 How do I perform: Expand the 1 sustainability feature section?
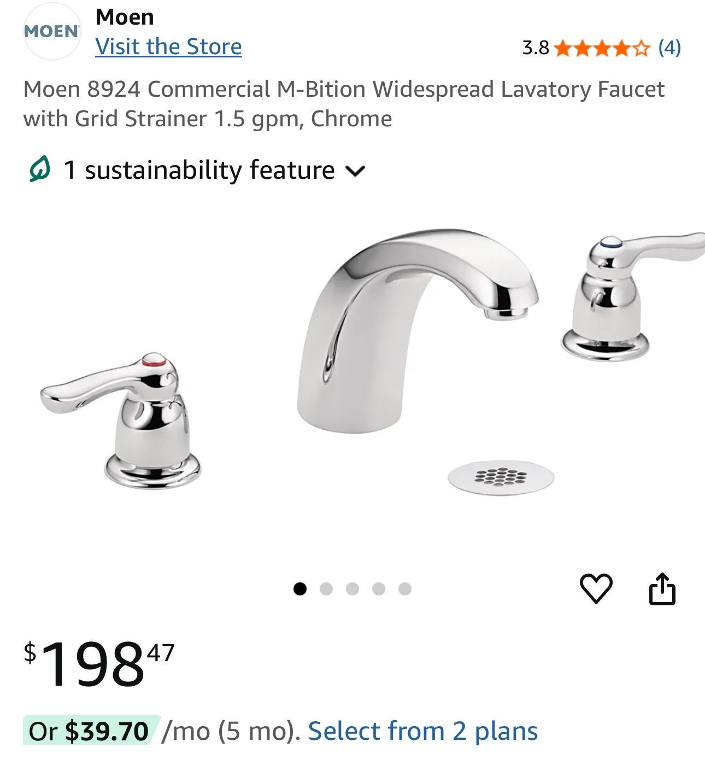[x=198, y=170]
